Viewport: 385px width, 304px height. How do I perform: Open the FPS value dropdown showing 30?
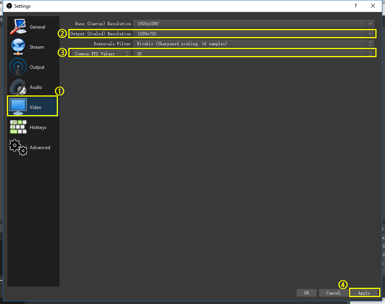370,53
